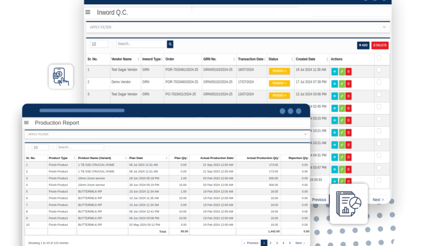Click the search magnifier button in Inword Q.C.
Image resolution: width=424 pixels, height=246 pixels.
170,44
